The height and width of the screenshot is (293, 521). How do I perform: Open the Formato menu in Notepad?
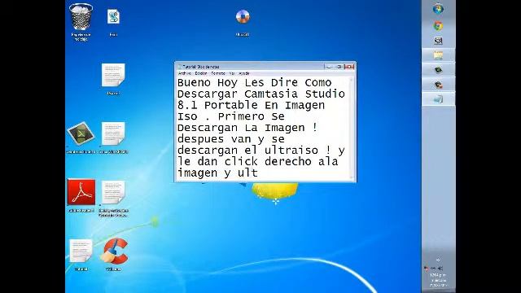tap(218, 73)
